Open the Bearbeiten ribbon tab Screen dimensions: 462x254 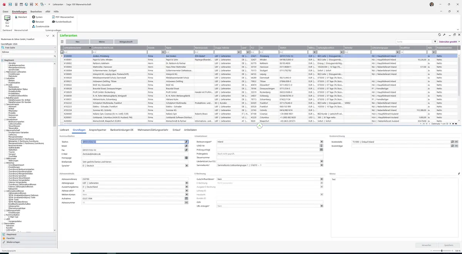tap(36, 12)
